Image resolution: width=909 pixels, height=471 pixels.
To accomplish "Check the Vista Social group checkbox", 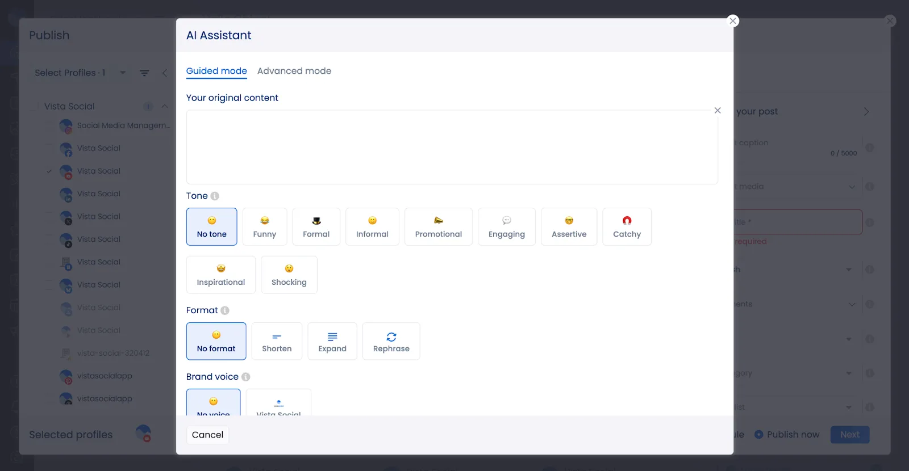I will 34,107.
